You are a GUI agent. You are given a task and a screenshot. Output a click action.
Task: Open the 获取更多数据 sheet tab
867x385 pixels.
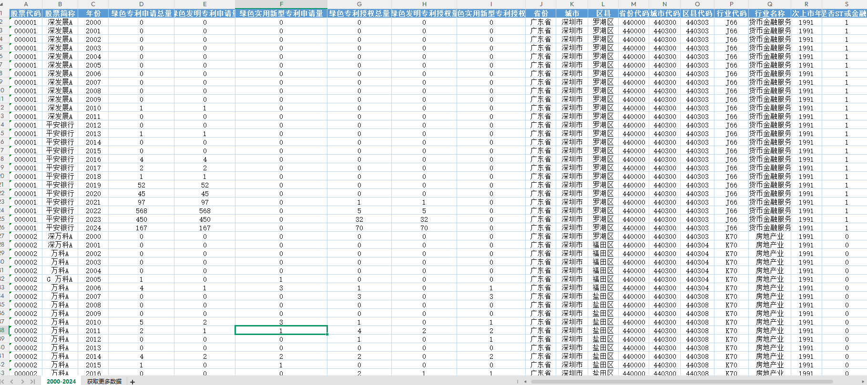coord(104,382)
